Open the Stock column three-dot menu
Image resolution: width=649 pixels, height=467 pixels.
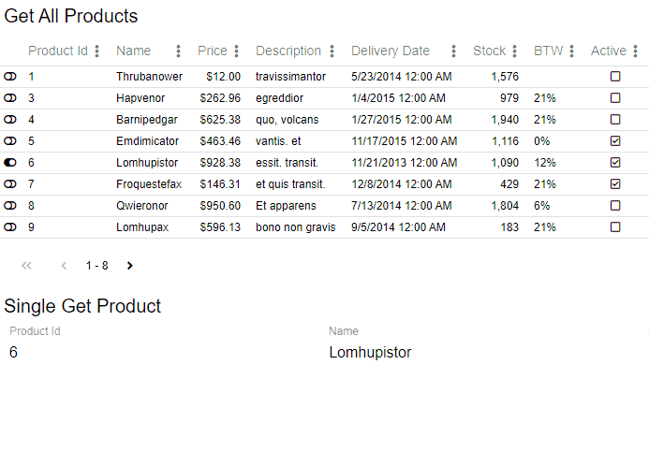(x=515, y=51)
